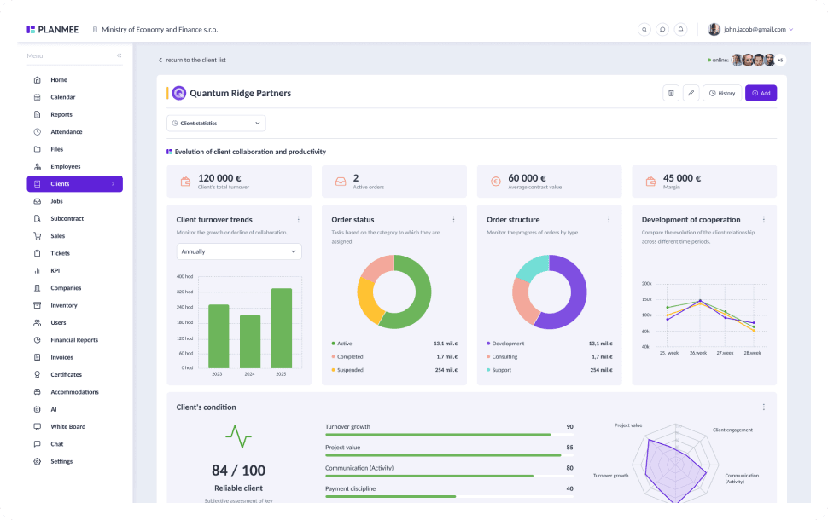Edit client with the pencil icon

[x=691, y=94]
